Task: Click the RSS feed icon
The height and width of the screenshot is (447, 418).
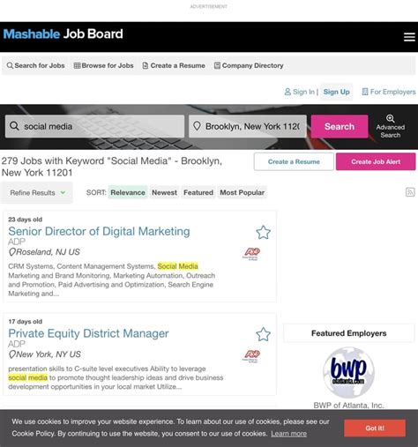Action: (410, 192)
